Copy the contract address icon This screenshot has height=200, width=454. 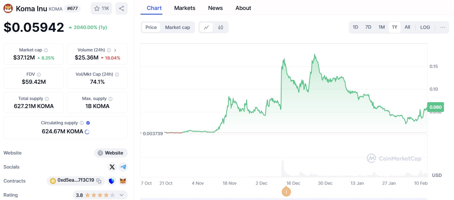pos(99,181)
